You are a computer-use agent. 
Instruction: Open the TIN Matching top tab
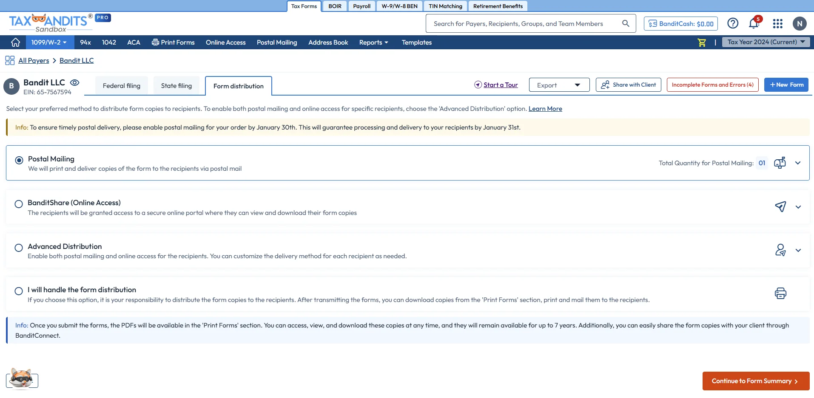click(x=445, y=6)
